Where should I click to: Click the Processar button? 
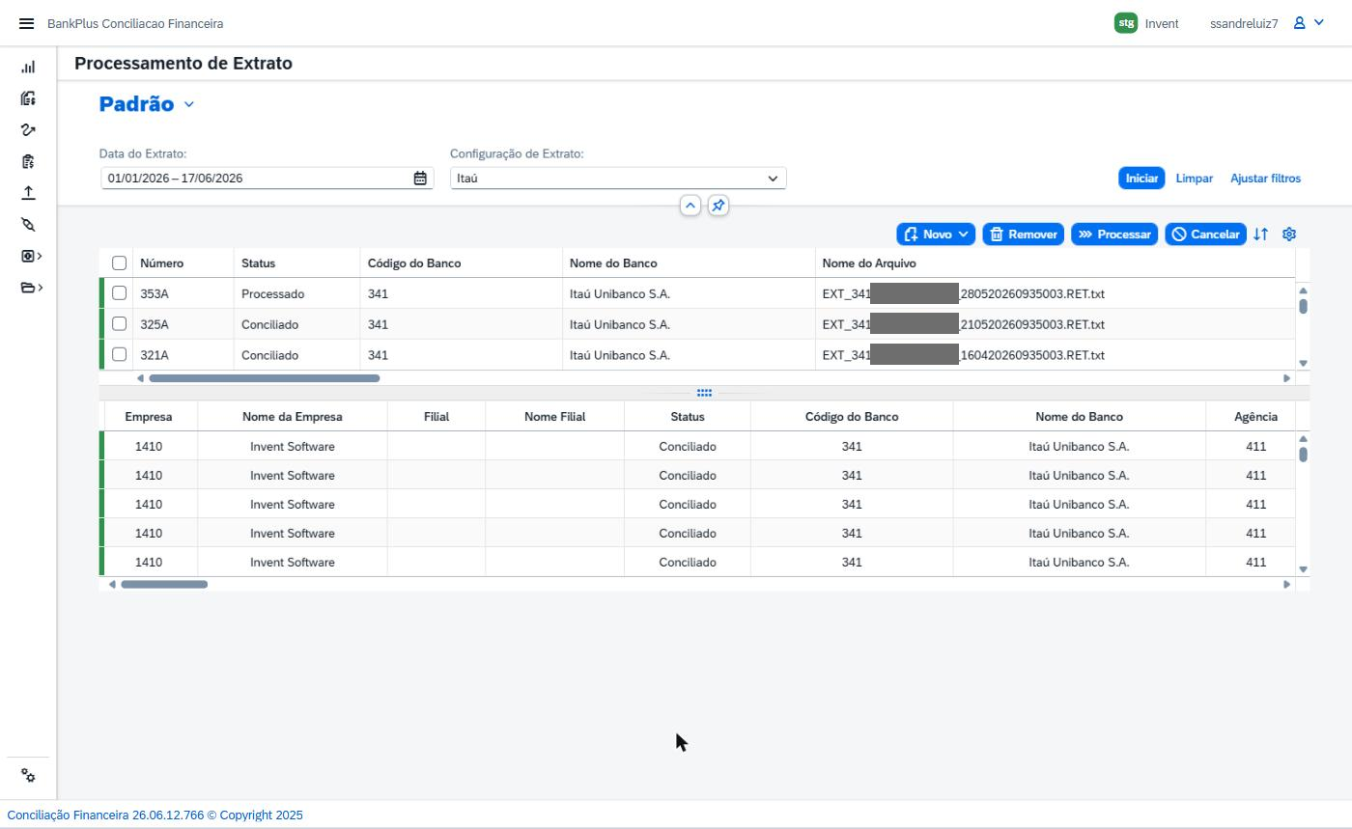(x=1114, y=235)
